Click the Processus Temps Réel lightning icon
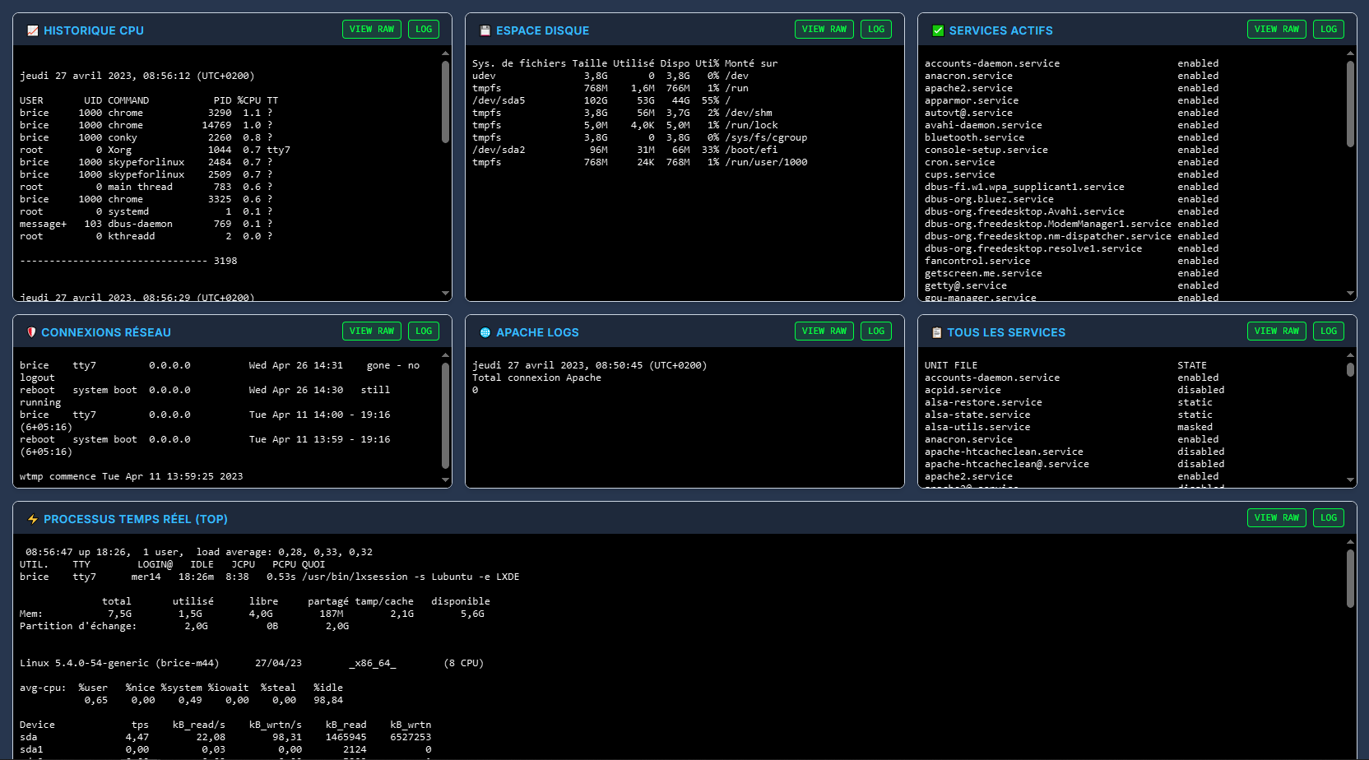This screenshot has width=1369, height=760. coord(33,519)
